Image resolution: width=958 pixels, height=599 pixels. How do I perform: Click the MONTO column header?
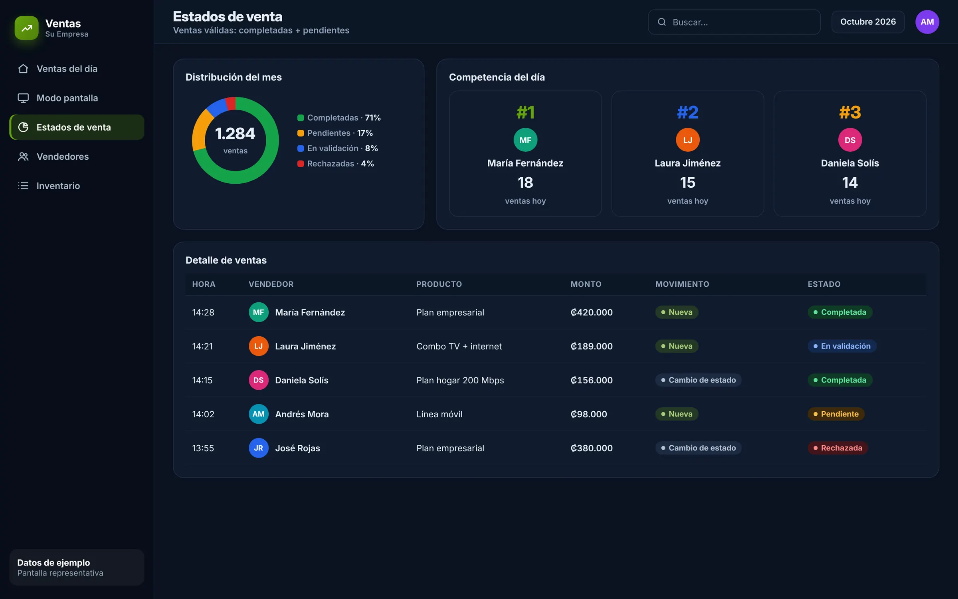[x=586, y=284]
